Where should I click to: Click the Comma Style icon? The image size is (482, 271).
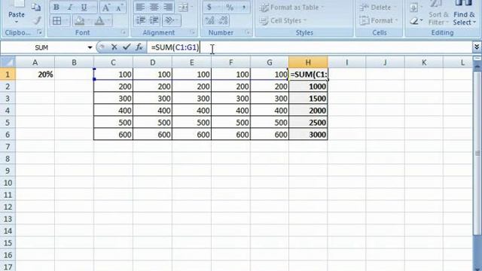[244, 7]
